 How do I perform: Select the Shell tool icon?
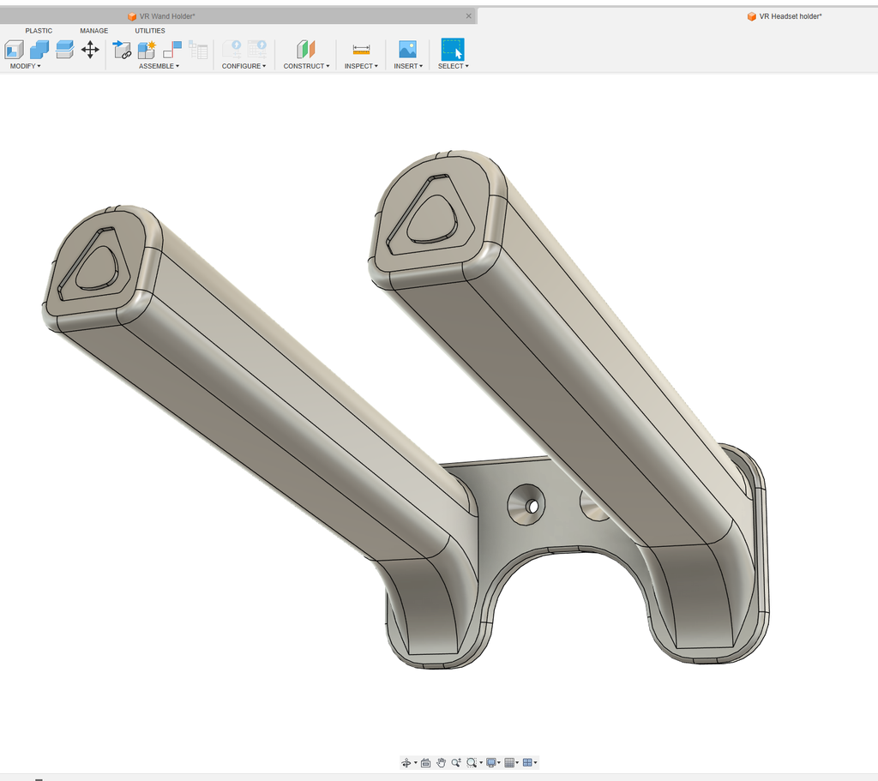[14, 50]
